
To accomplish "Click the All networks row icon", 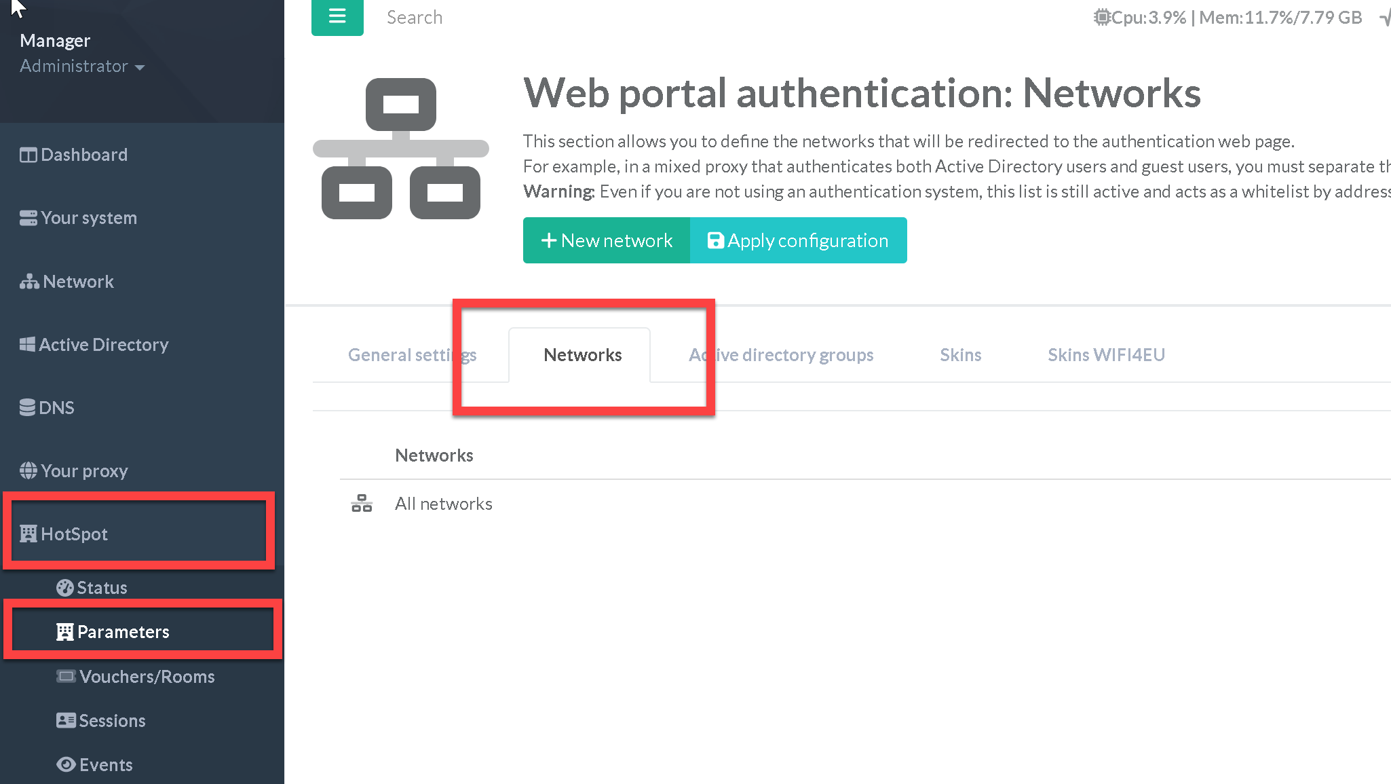I will click(362, 504).
